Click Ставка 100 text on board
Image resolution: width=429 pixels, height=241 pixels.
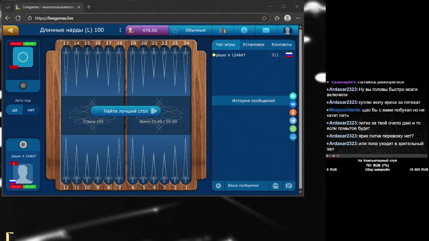point(93,122)
